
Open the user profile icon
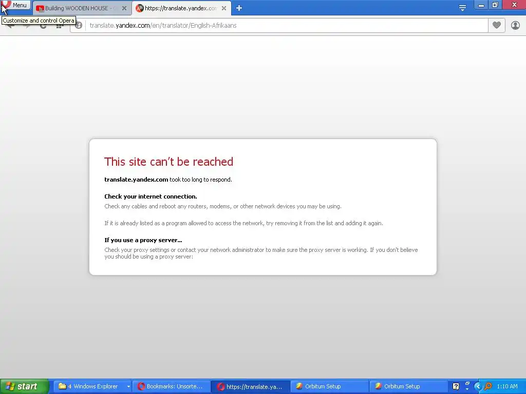tap(515, 26)
